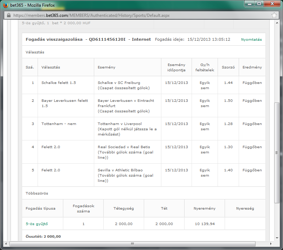283x250 pixels.
Task: Click the horizontal scrollbar thumb
Action: pos(133,244)
